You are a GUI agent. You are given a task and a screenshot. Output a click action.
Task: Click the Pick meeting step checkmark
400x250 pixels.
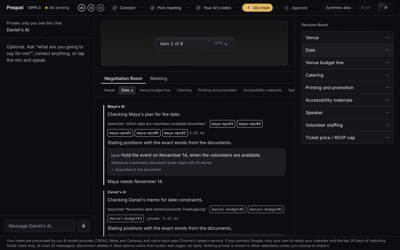point(152,7)
